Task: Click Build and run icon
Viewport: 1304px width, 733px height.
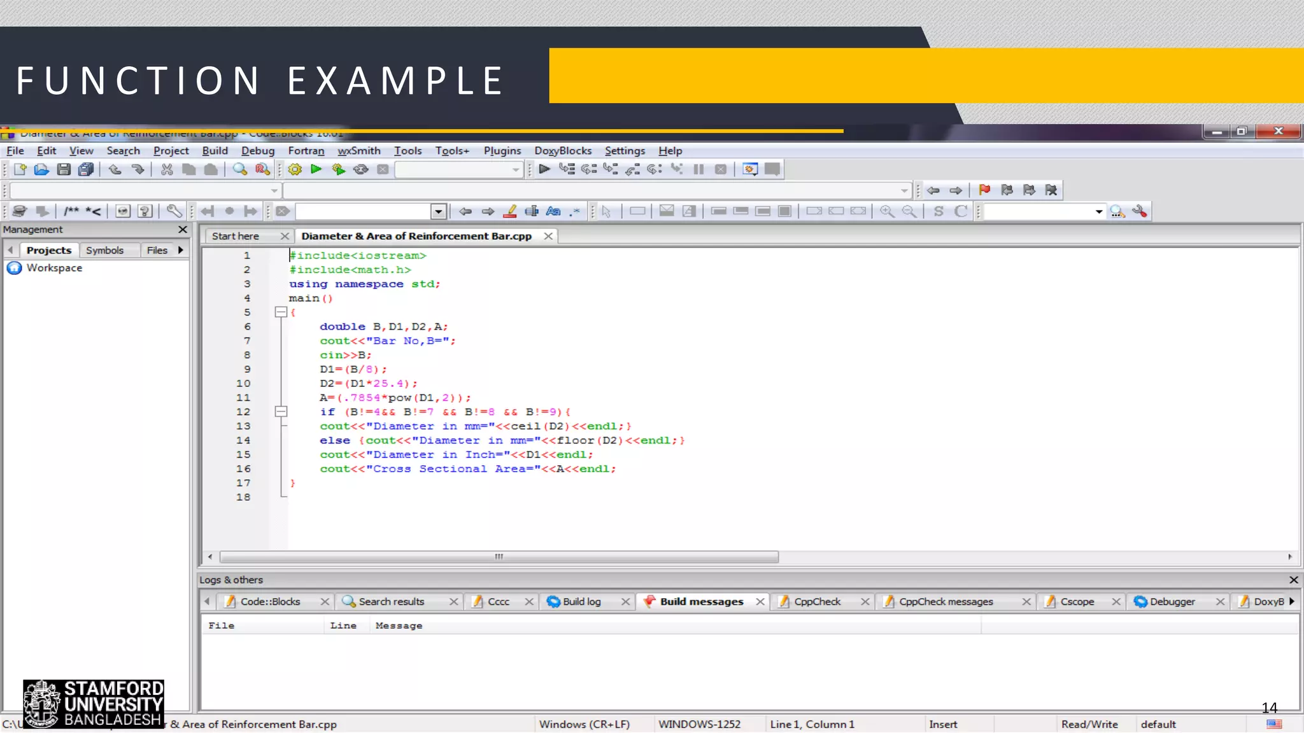Action: [x=338, y=169]
